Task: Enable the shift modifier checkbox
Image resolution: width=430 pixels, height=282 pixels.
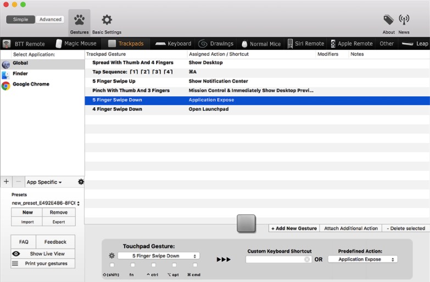Action: click(112, 265)
